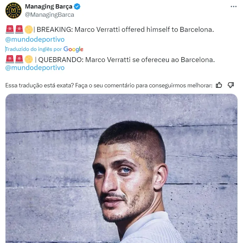Click the first siren emoji in the BREAKING line
Screen dimensions: 239x243
tap(10, 30)
